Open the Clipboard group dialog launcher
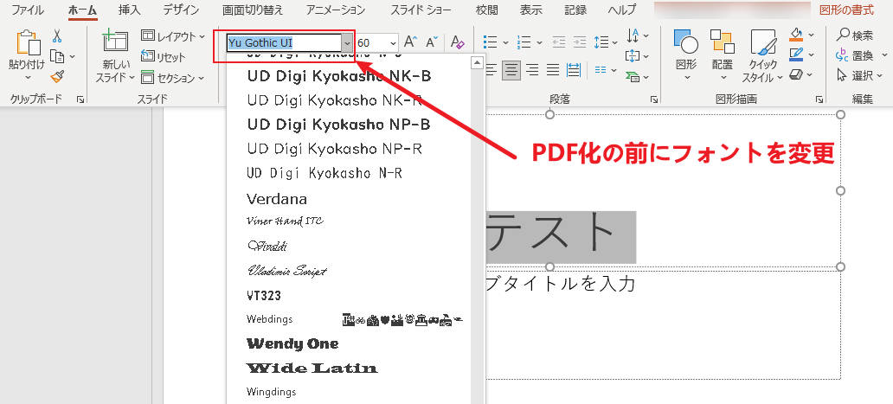This screenshot has height=404, width=893. click(x=80, y=99)
